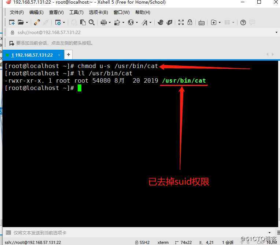Screen dimensions: 280x245
Task: Click the Copy icon in toolbar
Action: click(x=74, y=22)
